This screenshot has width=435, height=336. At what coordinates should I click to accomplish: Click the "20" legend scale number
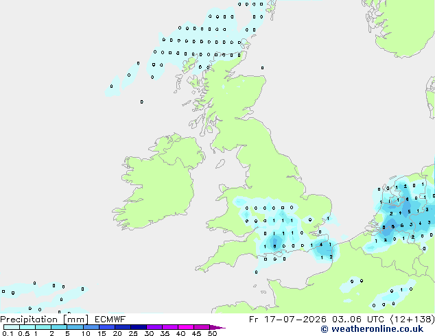click(117, 333)
